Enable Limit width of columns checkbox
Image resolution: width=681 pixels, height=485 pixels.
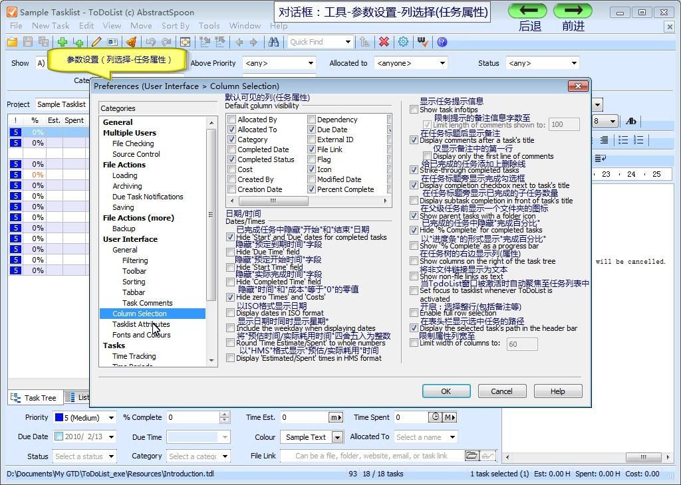414,343
